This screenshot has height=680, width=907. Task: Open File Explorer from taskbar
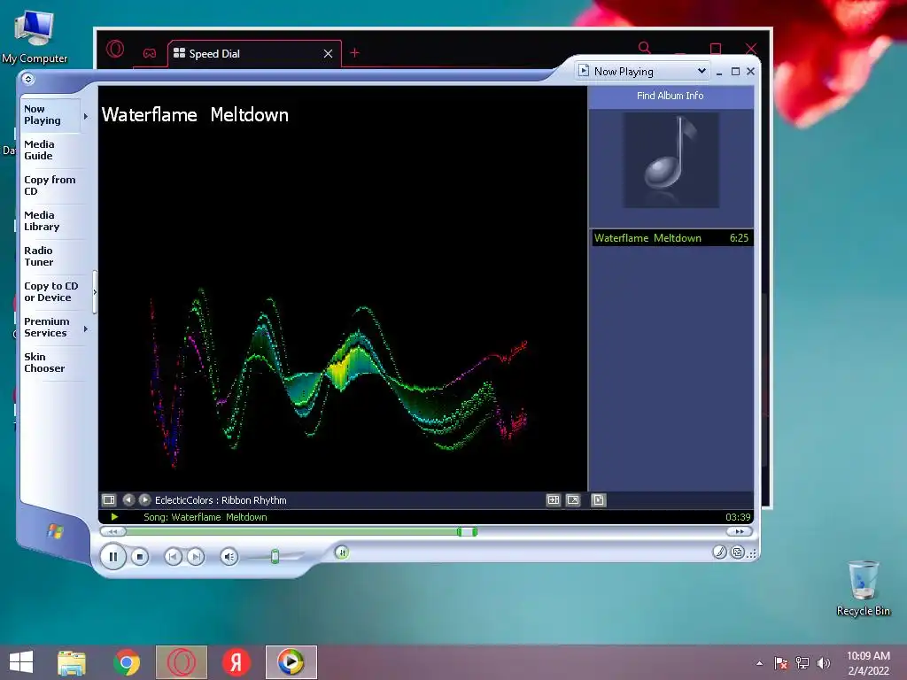[x=72, y=662]
